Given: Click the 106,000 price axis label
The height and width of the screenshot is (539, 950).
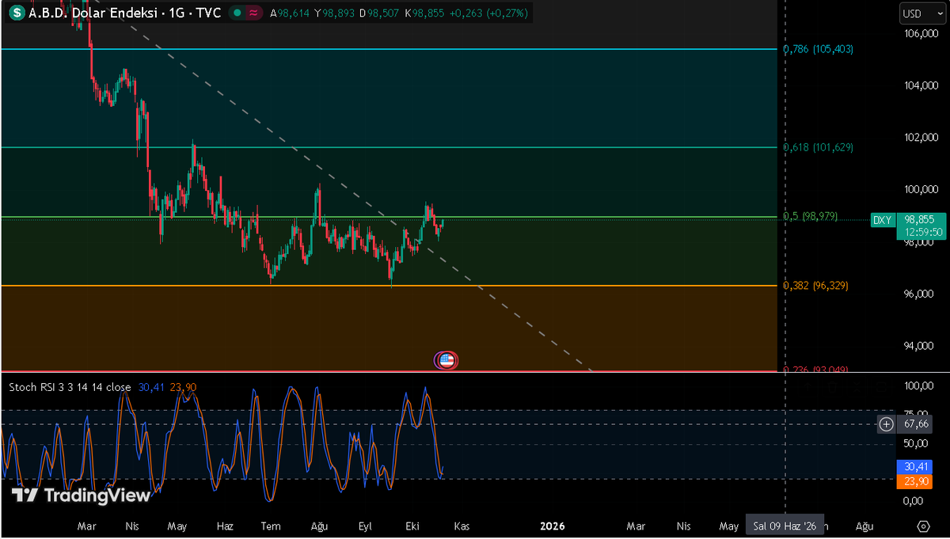Looking at the screenshot, I should click(x=921, y=34).
